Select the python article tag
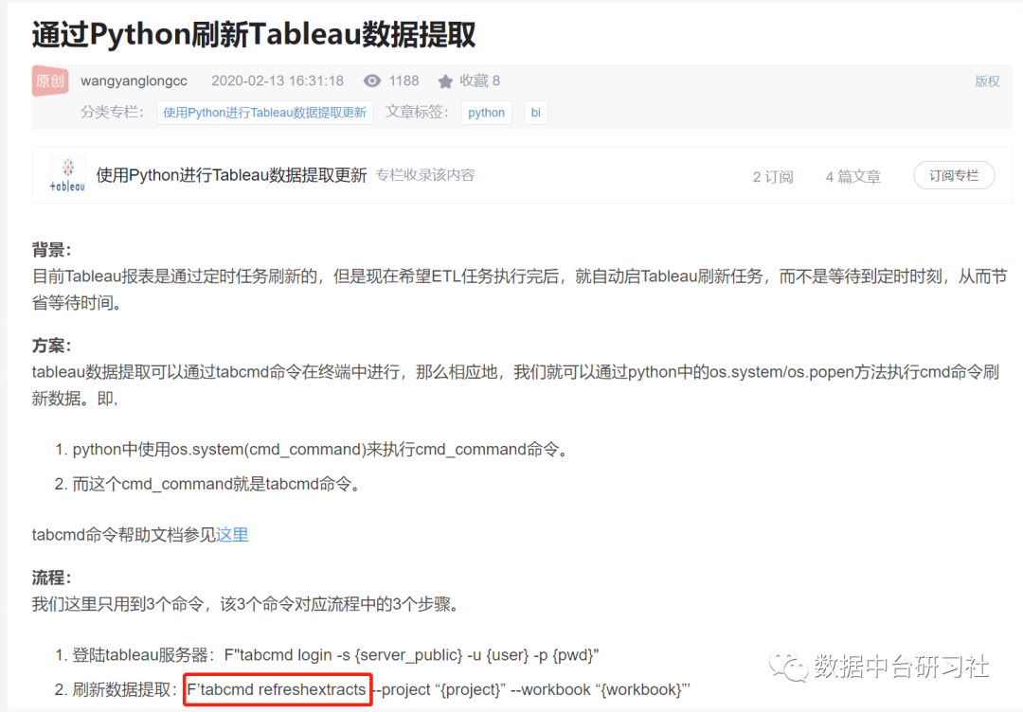The image size is (1023, 712). click(x=486, y=112)
